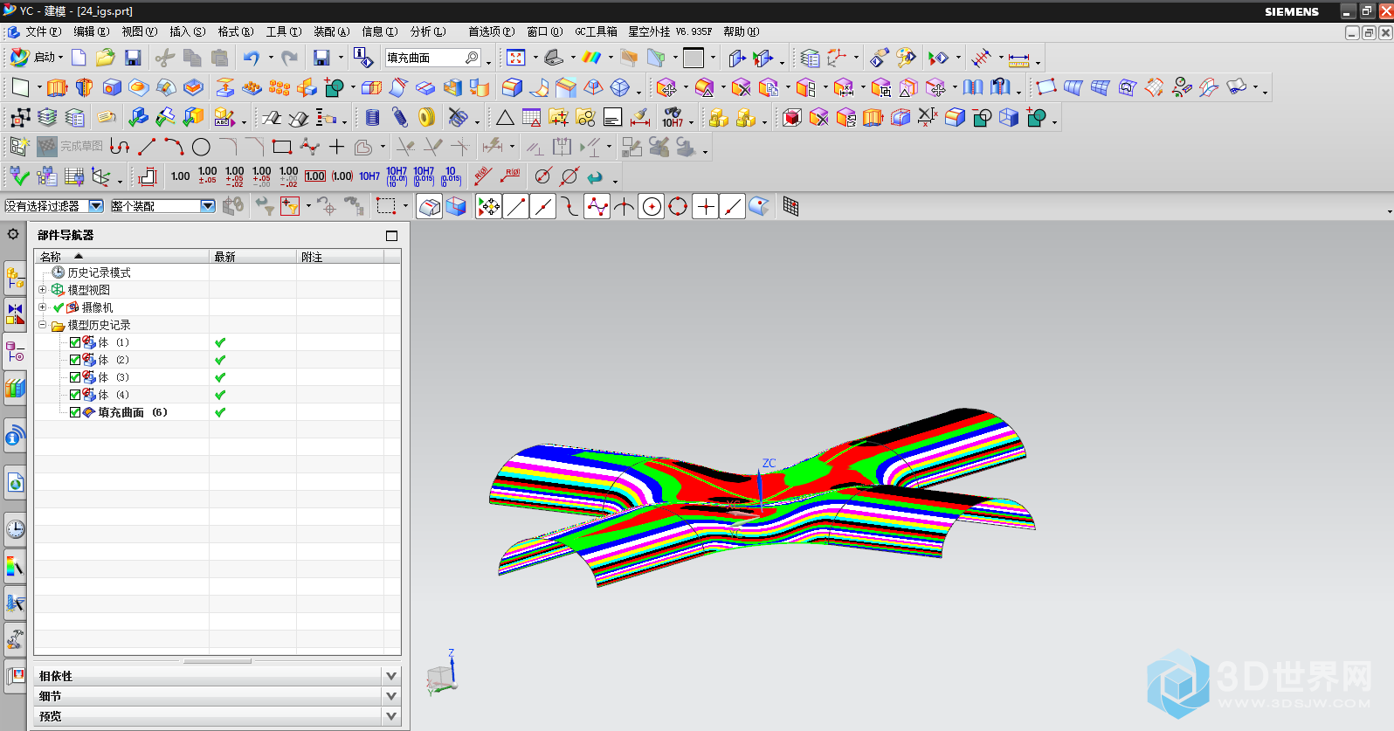This screenshot has height=731, width=1394.
Task: Click the Cut scissors icon
Action: click(164, 58)
